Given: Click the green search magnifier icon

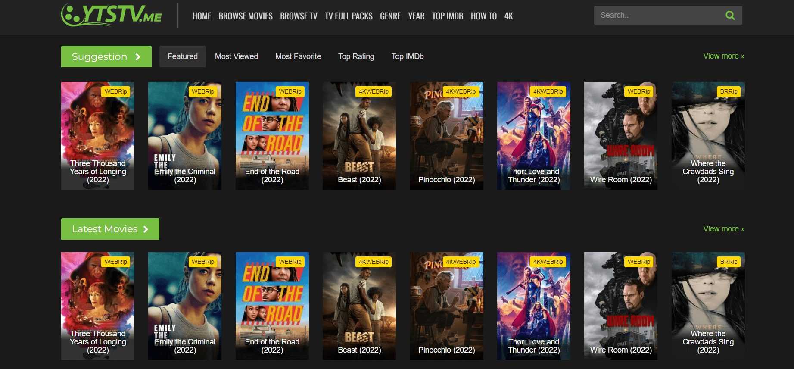Looking at the screenshot, I should coord(730,16).
